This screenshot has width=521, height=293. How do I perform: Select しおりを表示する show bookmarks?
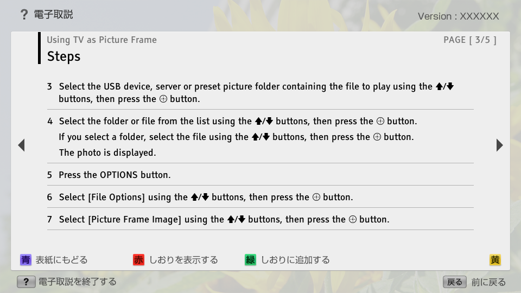(183, 260)
